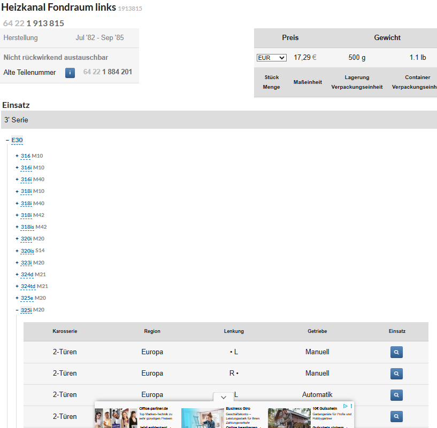This screenshot has height=428, width=437.
Task: Open the 318is M42 model link
Action: click(x=27, y=227)
